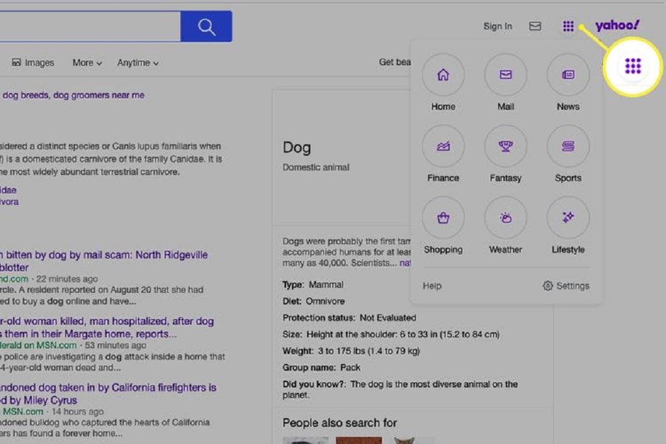This screenshot has width=666, height=444.
Task: Open Finance icon in apps grid
Action: point(443,146)
